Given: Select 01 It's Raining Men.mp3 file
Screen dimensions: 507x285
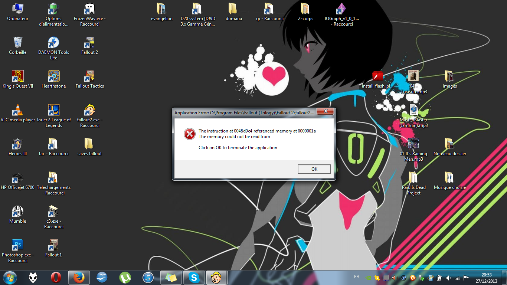Looking at the screenshot, I should click(413, 149).
